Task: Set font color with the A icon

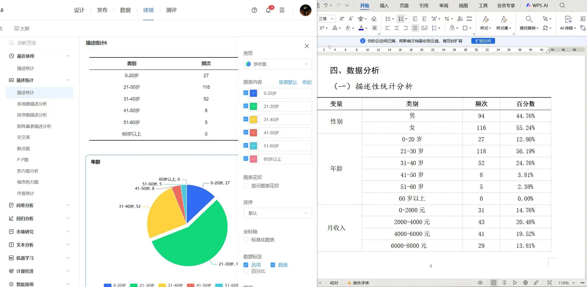Action: coord(362,28)
